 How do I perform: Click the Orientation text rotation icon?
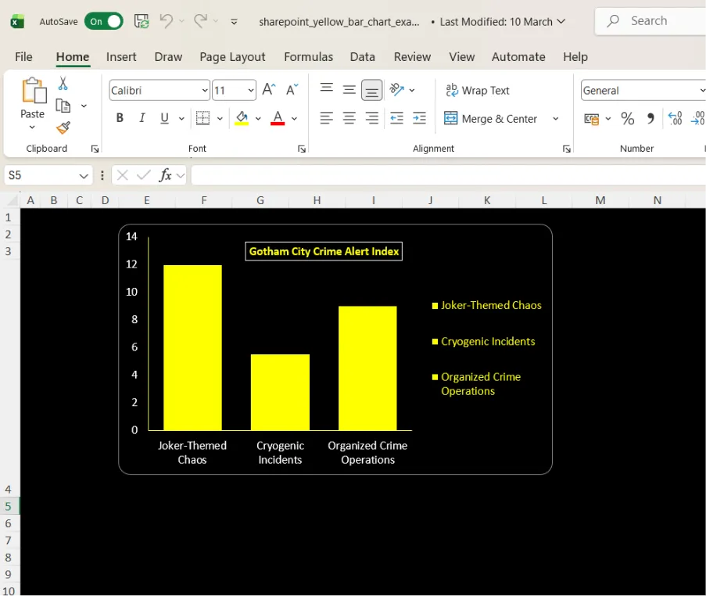[x=396, y=90]
